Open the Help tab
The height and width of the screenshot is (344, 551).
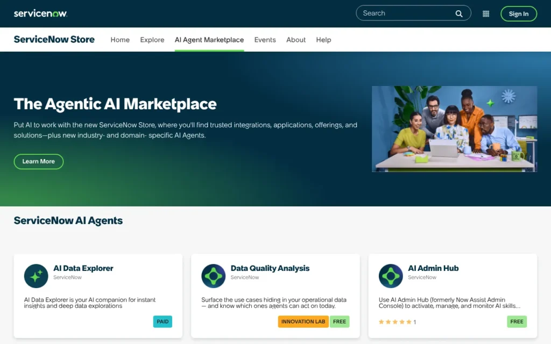pyautogui.click(x=323, y=40)
